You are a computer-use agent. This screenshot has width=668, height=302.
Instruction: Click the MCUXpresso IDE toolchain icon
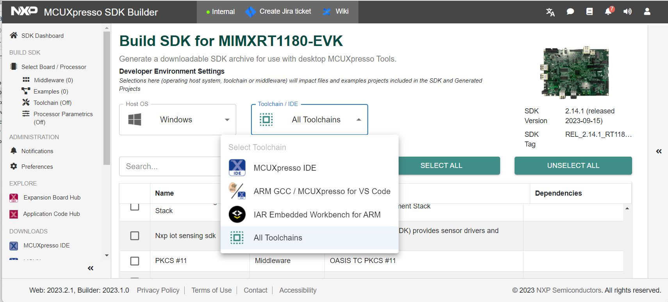(237, 168)
